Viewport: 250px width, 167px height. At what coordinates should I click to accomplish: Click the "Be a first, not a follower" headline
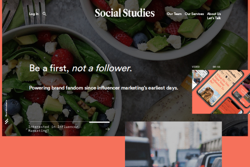(80, 68)
